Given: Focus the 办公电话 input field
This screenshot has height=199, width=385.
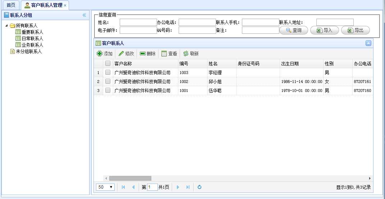Looking at the screenshot, I should tap(197, 22).
